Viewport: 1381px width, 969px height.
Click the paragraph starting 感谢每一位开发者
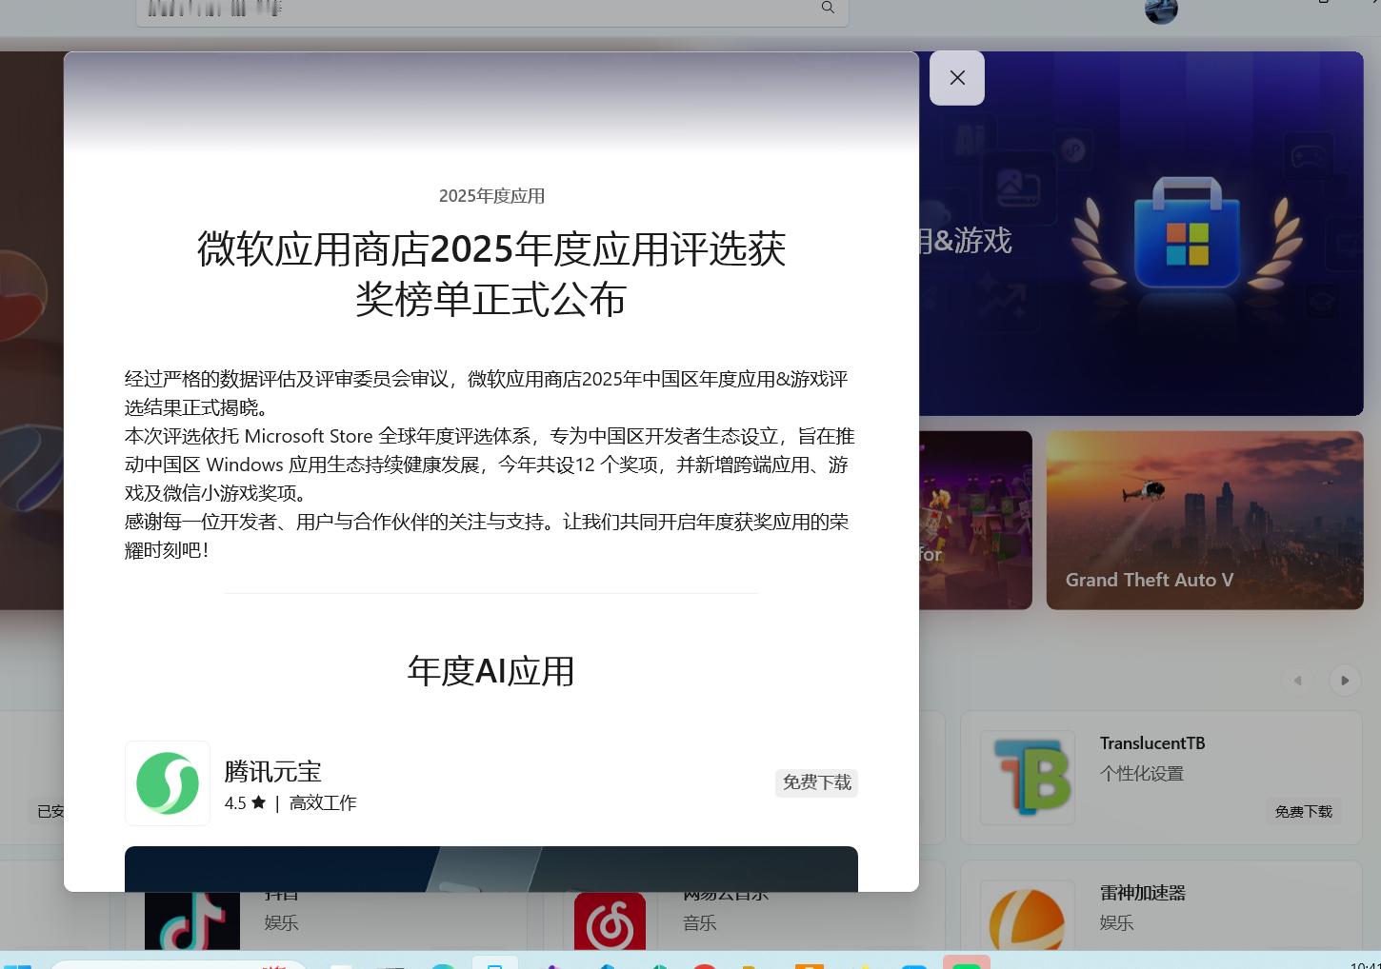pyautogui.click(x=487, y=536)
